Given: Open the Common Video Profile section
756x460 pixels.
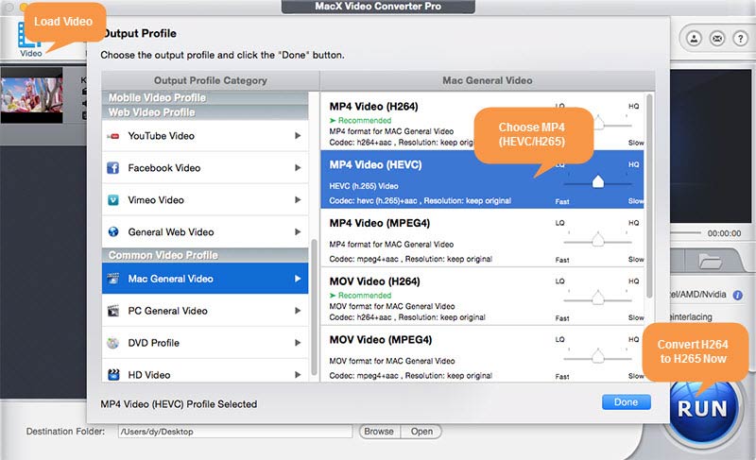Looking at the screenshot, I should (x=205, y=255).
